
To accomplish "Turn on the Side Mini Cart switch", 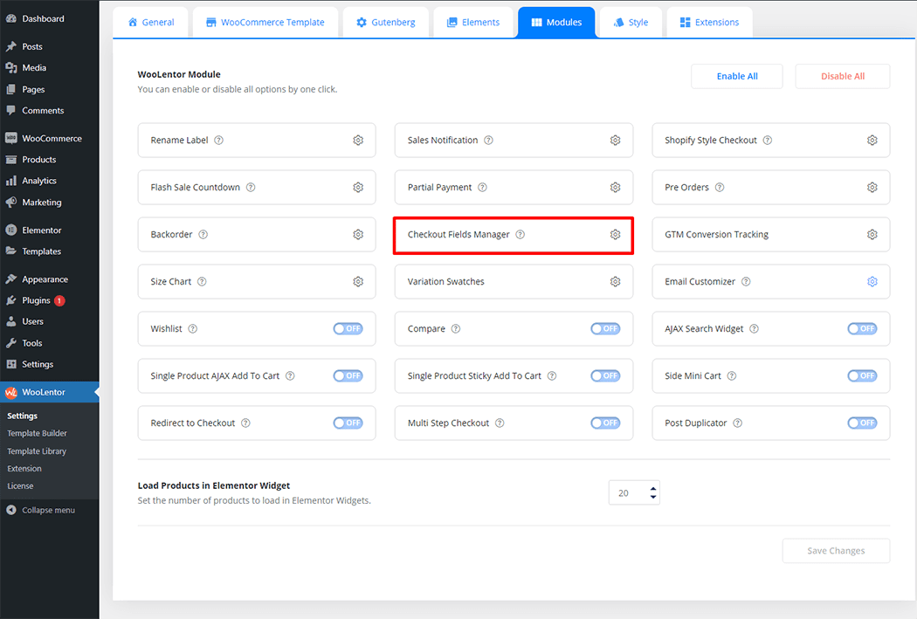I will coord(862,375).
